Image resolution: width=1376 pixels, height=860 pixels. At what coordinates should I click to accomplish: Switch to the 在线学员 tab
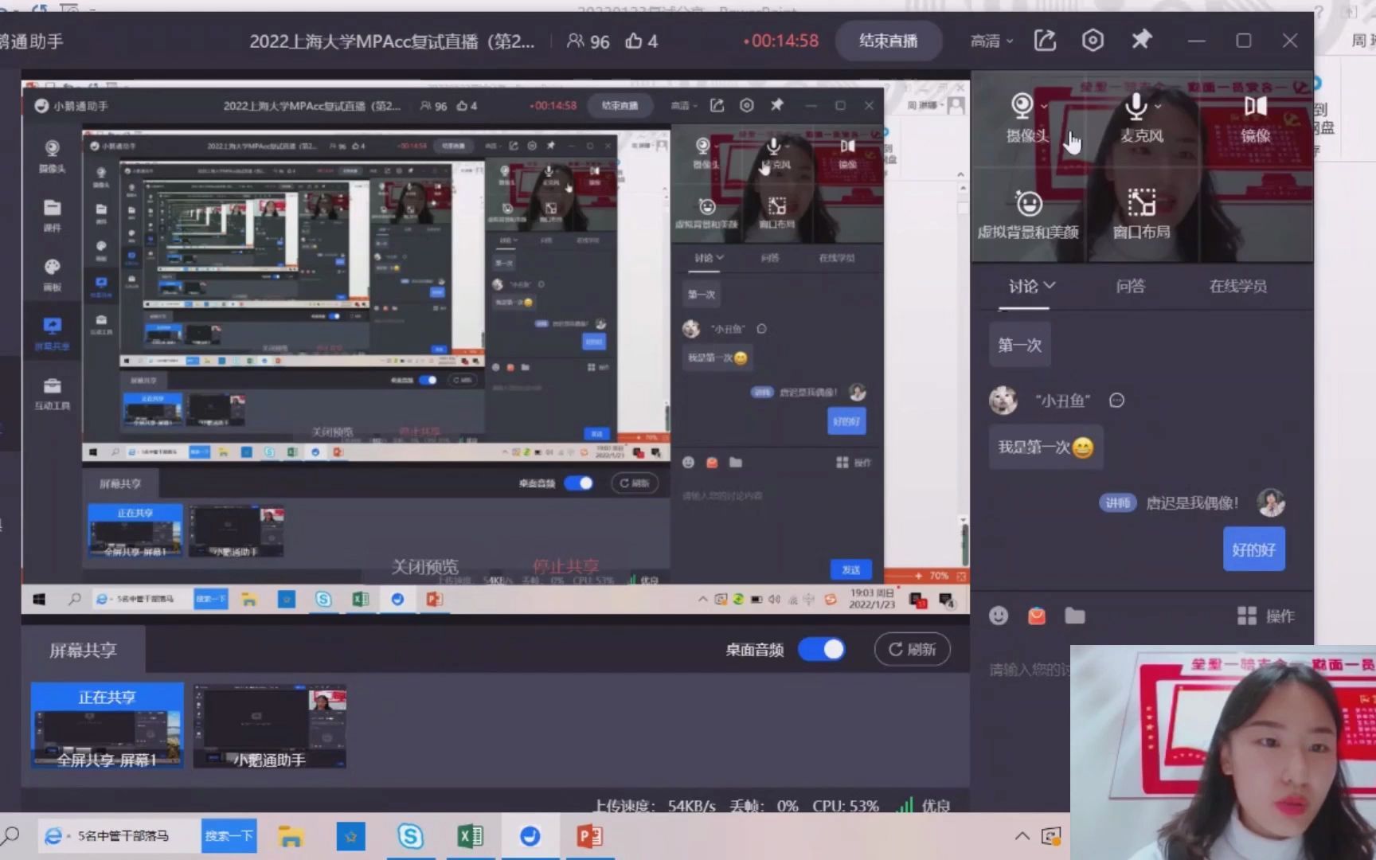pos(1237,286)
